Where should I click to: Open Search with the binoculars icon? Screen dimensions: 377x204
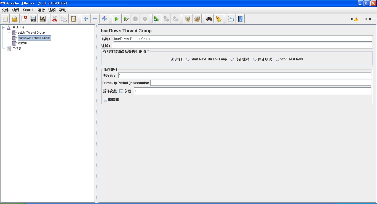[209, 19]
